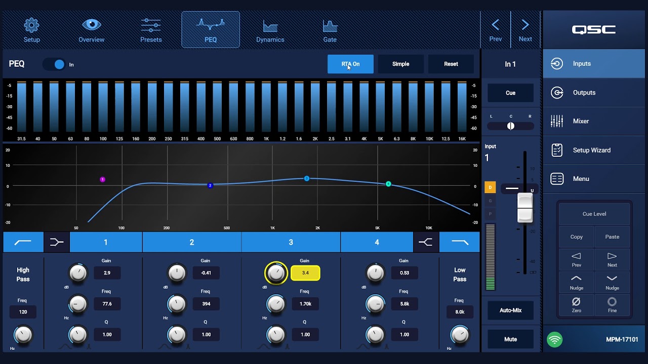Toggle EQ band 3 button

tap(291, 242)
